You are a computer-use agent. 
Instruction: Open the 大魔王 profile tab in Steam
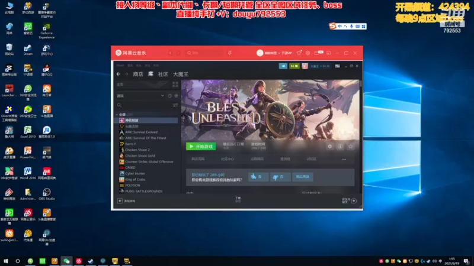coord(181,74)
